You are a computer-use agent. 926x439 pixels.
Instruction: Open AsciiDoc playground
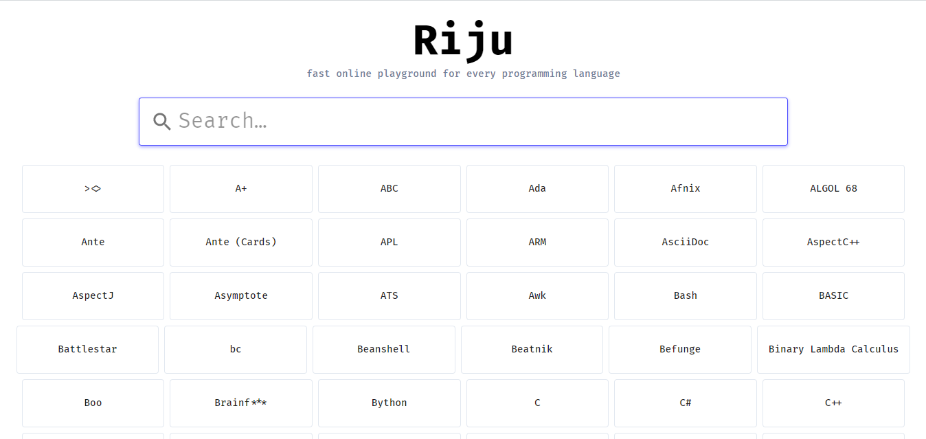pyautogui.click(x=686, y=243)
